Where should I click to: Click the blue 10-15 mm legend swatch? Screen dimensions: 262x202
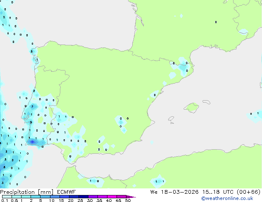click(x=56, y=197)
